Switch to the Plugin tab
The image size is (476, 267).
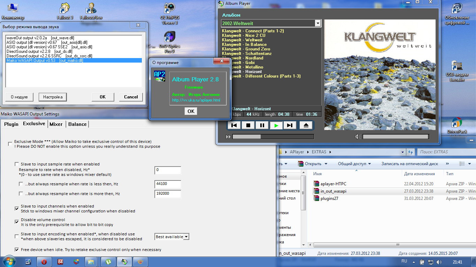point(11,124)
